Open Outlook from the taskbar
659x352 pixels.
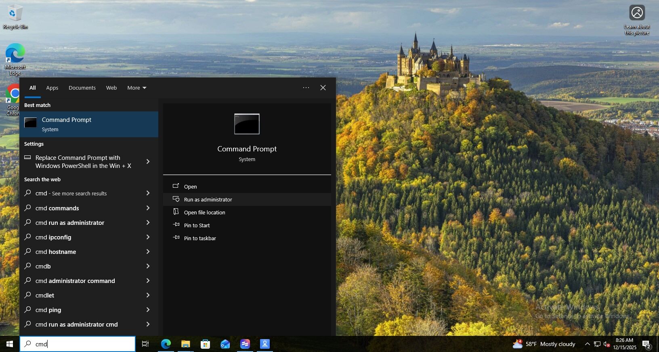point(225,344)
